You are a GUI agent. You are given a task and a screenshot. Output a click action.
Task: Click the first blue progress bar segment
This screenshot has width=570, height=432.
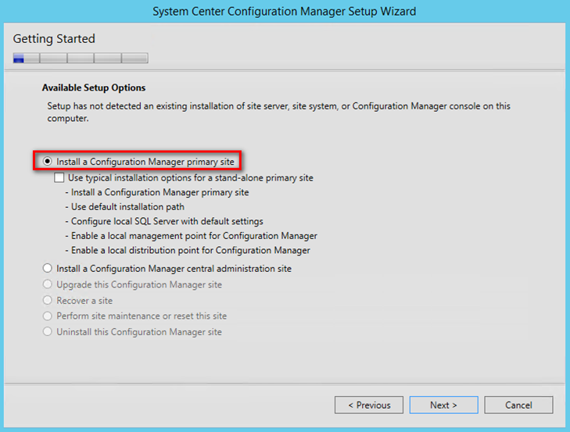19,58
